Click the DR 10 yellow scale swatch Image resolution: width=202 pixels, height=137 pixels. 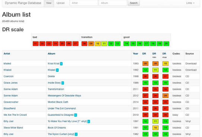(97, 44)
